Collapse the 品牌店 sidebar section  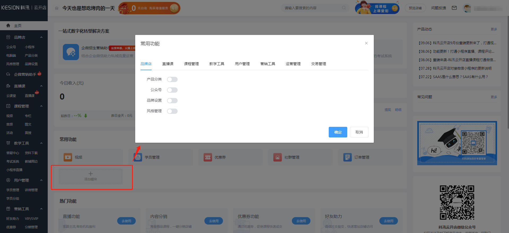[41, 37]
